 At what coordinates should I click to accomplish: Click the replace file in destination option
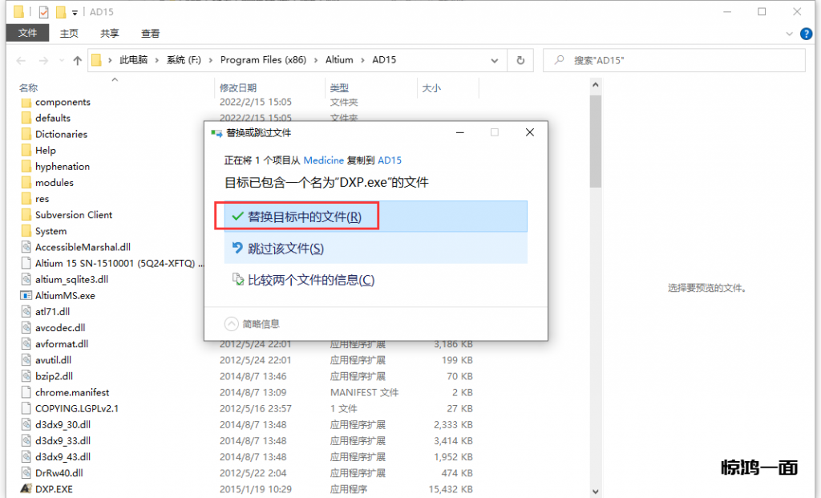coord(297,217)
